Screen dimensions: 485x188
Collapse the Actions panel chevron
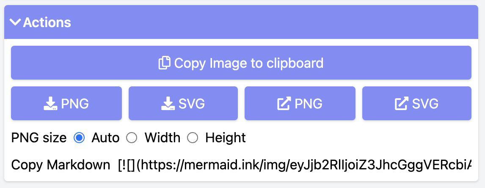click(15, 22)
